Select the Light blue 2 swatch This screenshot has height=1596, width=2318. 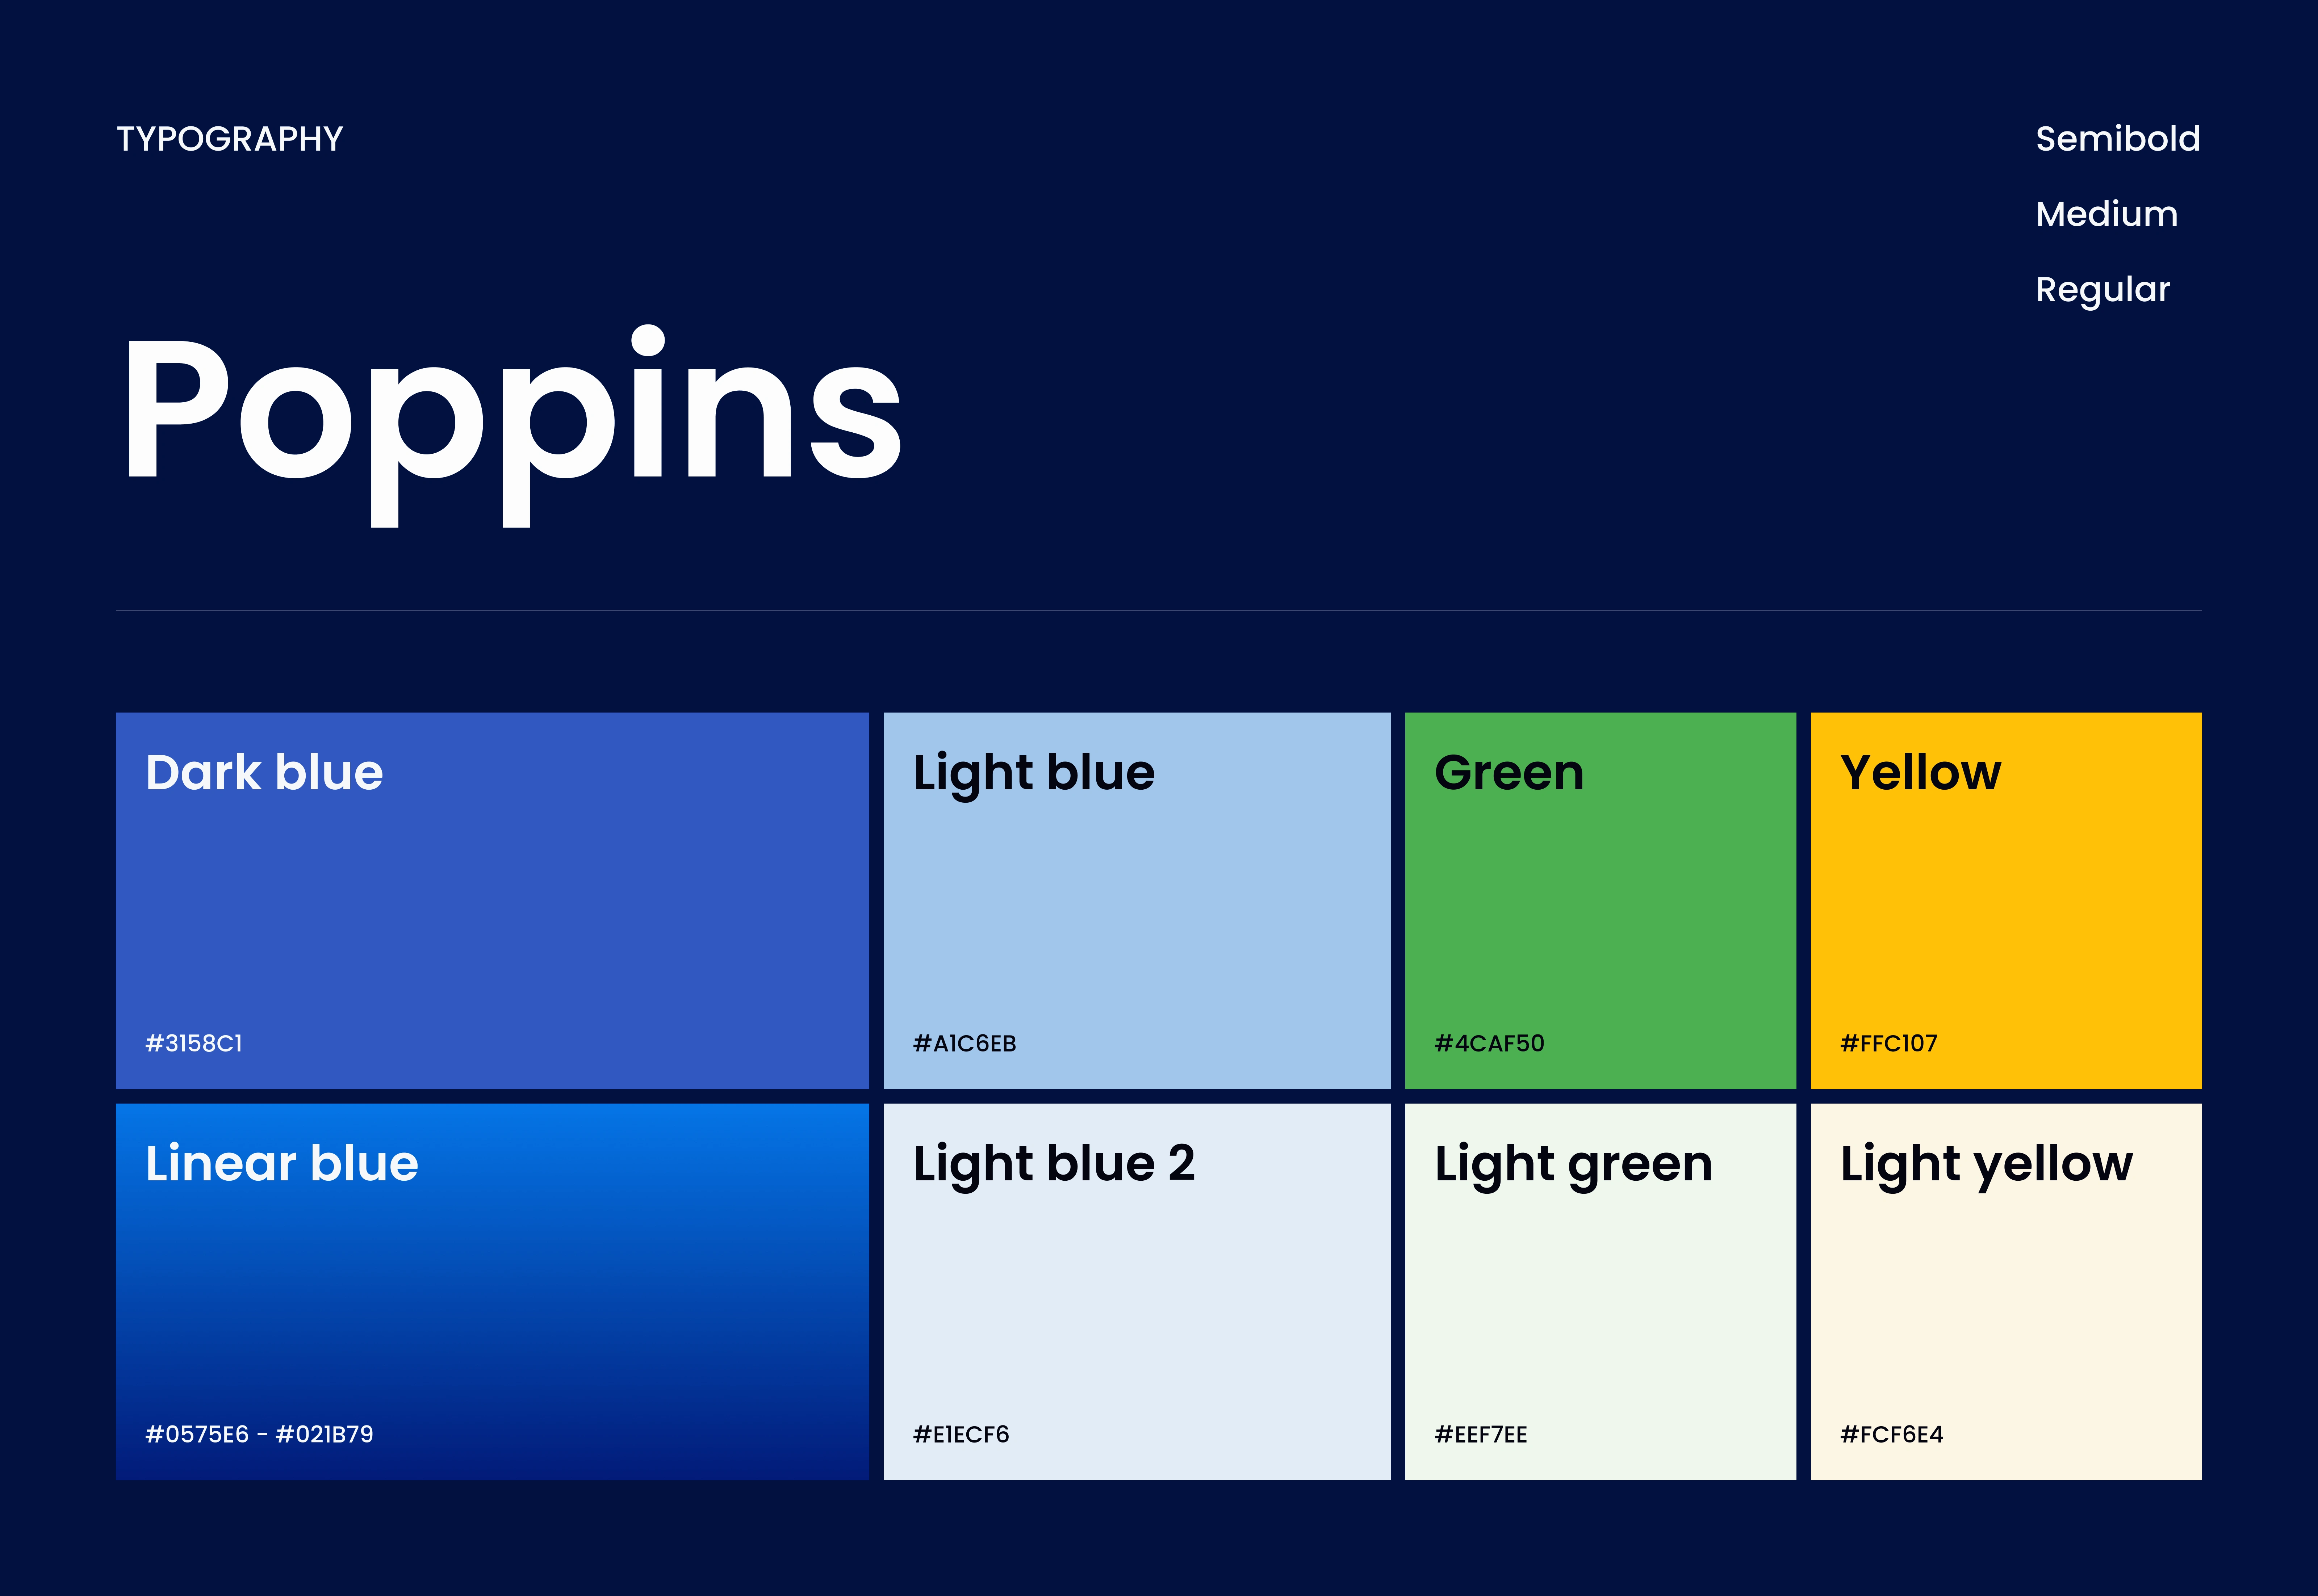coord(1137,1292)
